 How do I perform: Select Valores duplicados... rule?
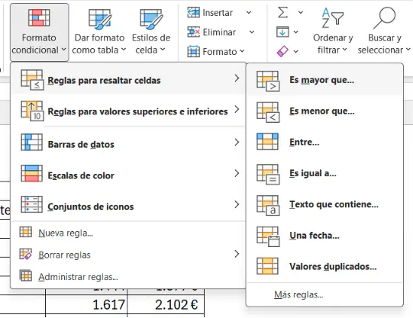pos(324,266)
